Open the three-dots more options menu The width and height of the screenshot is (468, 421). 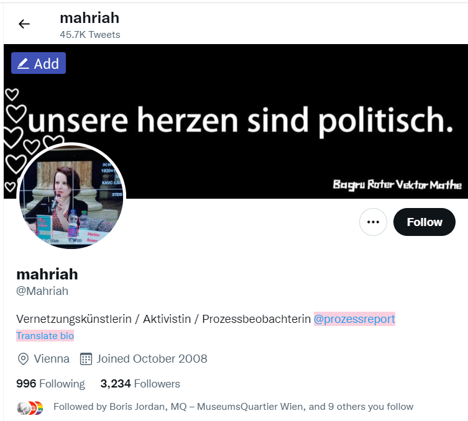click(x=373, y=222)
